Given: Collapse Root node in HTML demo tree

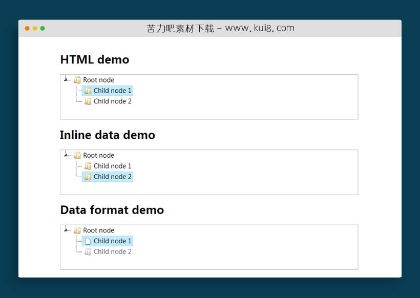Looking at the screenshot, I should (x=66, y=80).
